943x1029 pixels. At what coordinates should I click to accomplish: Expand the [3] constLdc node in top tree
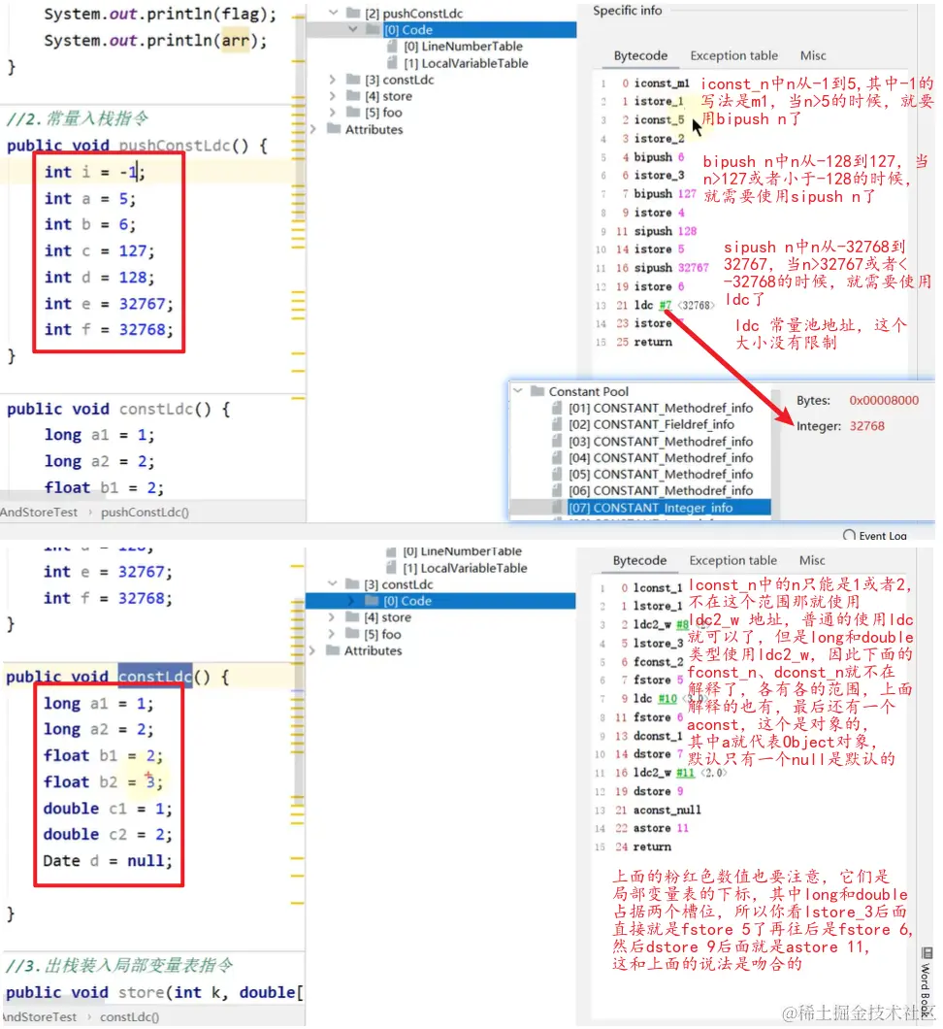pyautogui.click(x=333, y=80)
